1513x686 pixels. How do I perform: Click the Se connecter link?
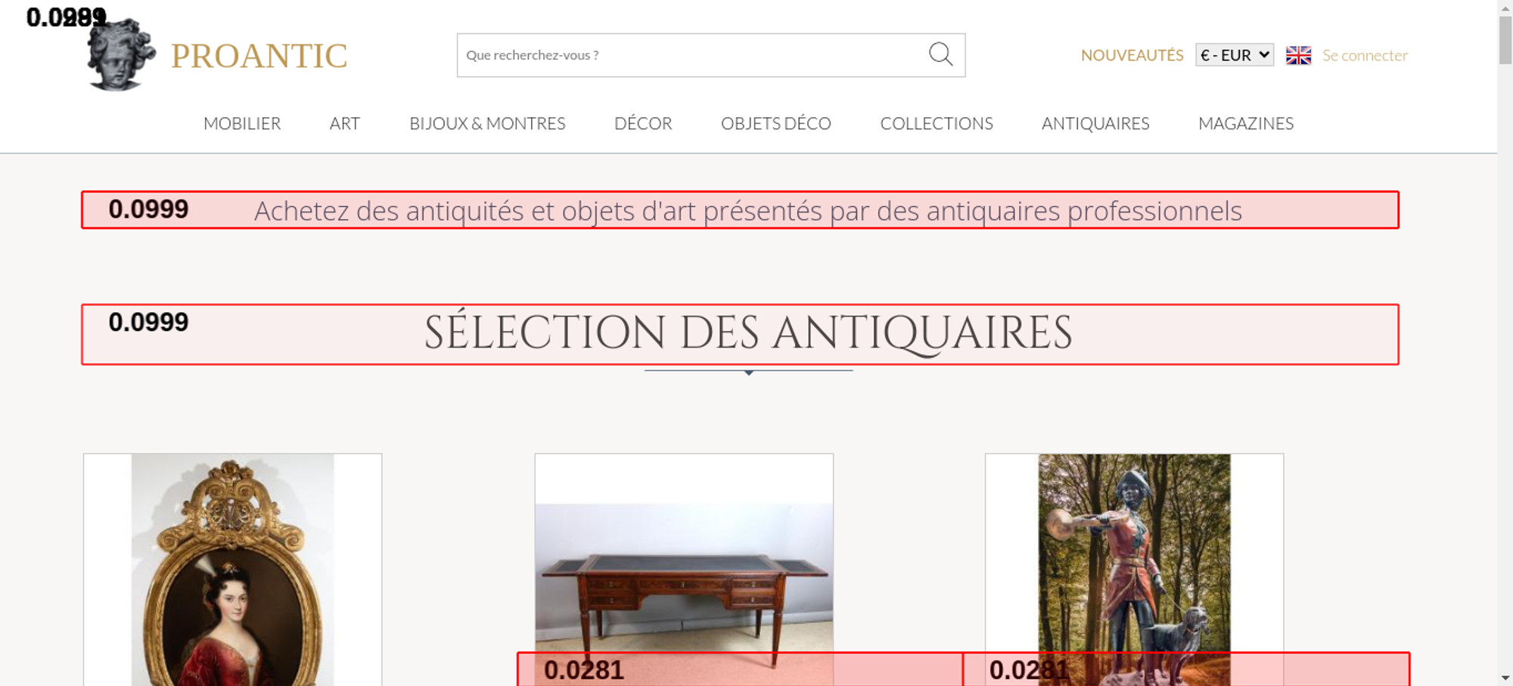(1365, 55)
